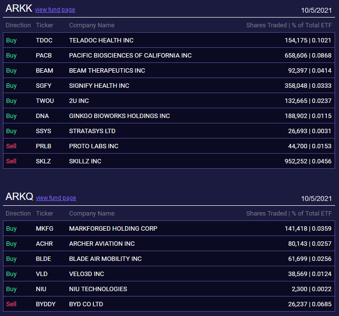This screenshot has width=339, height=316.
Task: Click the ACHR ticker
Action: click(x=44, y=244)
